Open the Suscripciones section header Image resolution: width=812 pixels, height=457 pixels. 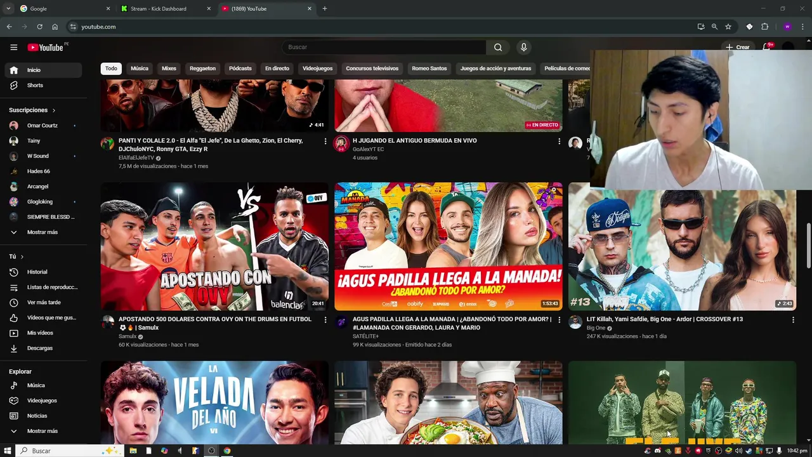tap(32, 110)
